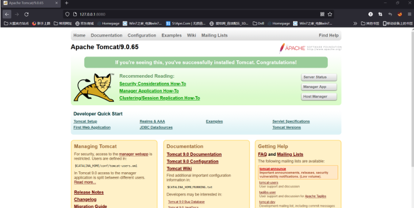This screenshot has width=414, height=208.
Task: Open the Changelog link
Action: click(x=85, y=200)
